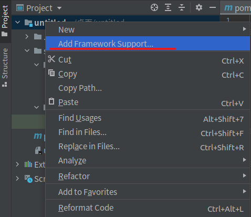This screenshot has width=251, height=217.
Task: Click the Expand All icon in Project toolbar
Action: pyautogui.click(x=168, y=7)
